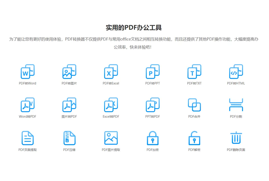This screenshot has height=181, width=269.
Task: Click the PDF转HTML label
Action: [236, 83]
